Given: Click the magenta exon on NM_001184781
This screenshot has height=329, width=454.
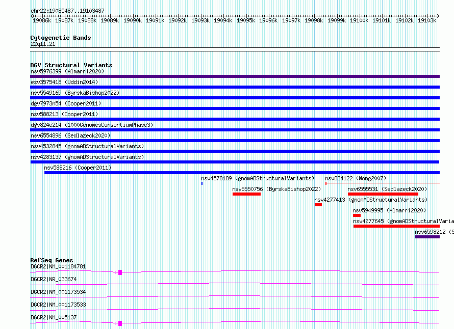Looking at the screenshot, I should click(x=120, y=272).
